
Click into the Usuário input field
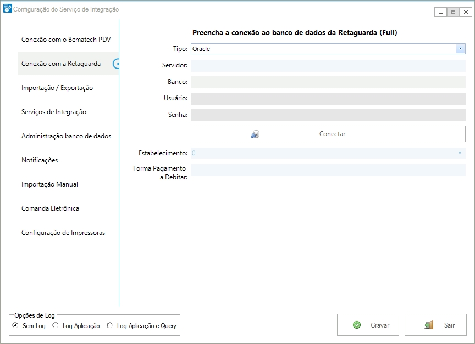[328, 99]
